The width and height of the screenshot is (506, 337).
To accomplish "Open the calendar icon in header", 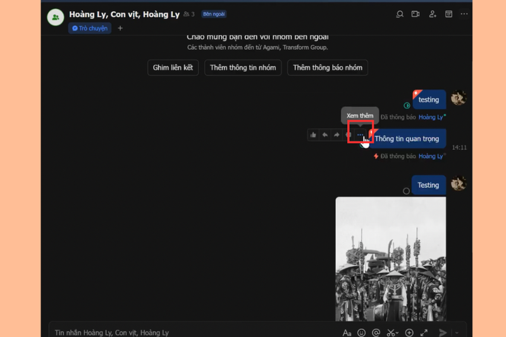I will pyautogui.click(x=448, y=14).
